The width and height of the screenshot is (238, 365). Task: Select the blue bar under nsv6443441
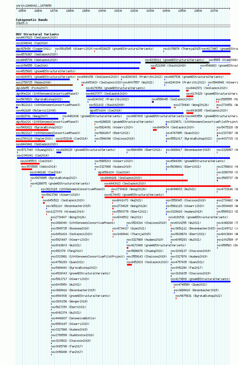pos(123,147)
